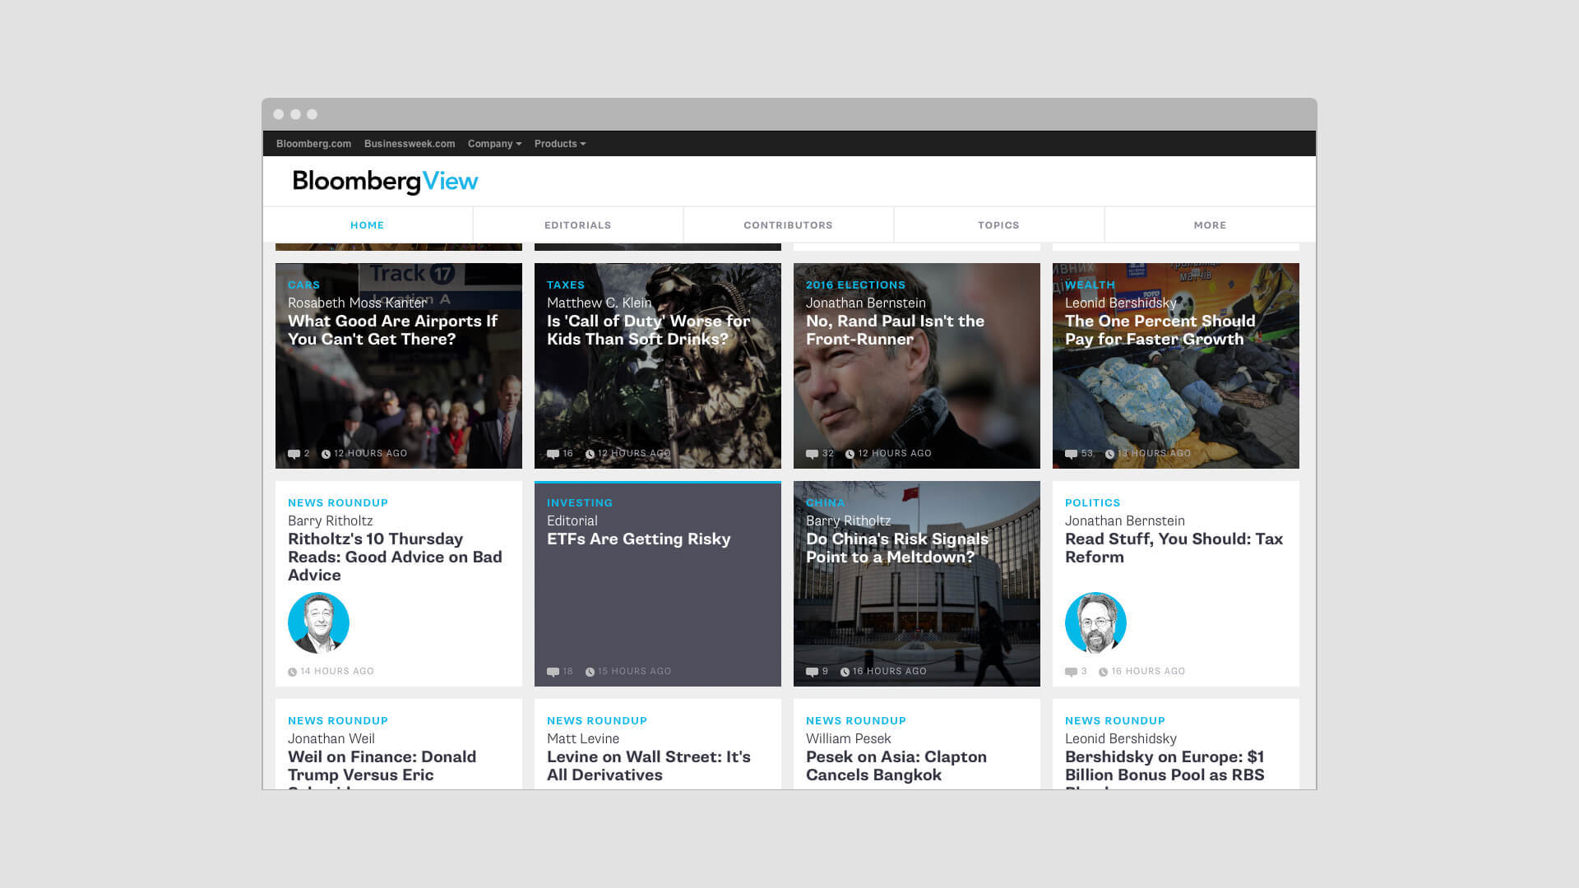Click the comment icon on the Tax Reform card

coord(1071,672)
